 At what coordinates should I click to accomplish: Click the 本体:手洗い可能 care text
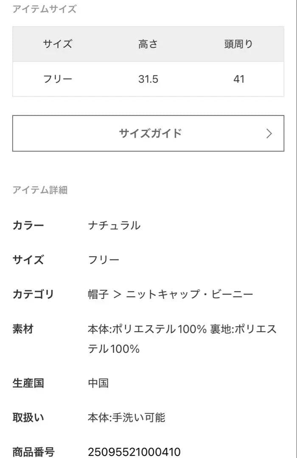126,418
